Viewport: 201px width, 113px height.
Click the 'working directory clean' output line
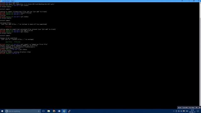point(15,52)
